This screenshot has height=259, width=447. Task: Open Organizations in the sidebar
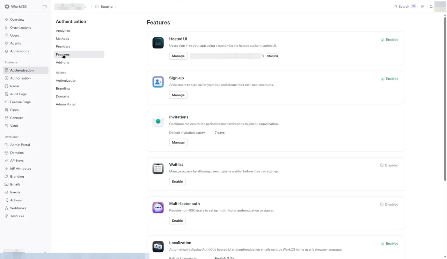point(25,28)
